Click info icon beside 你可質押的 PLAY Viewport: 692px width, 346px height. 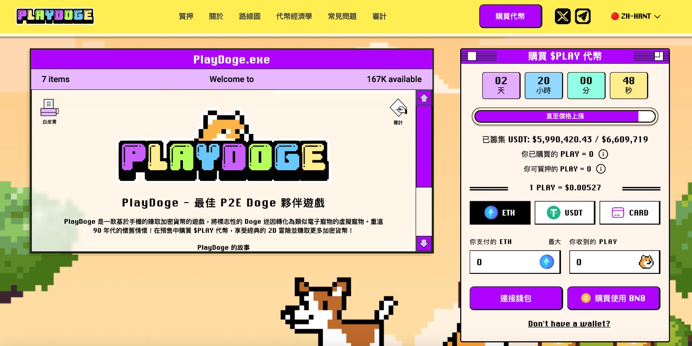coord(601,169)
